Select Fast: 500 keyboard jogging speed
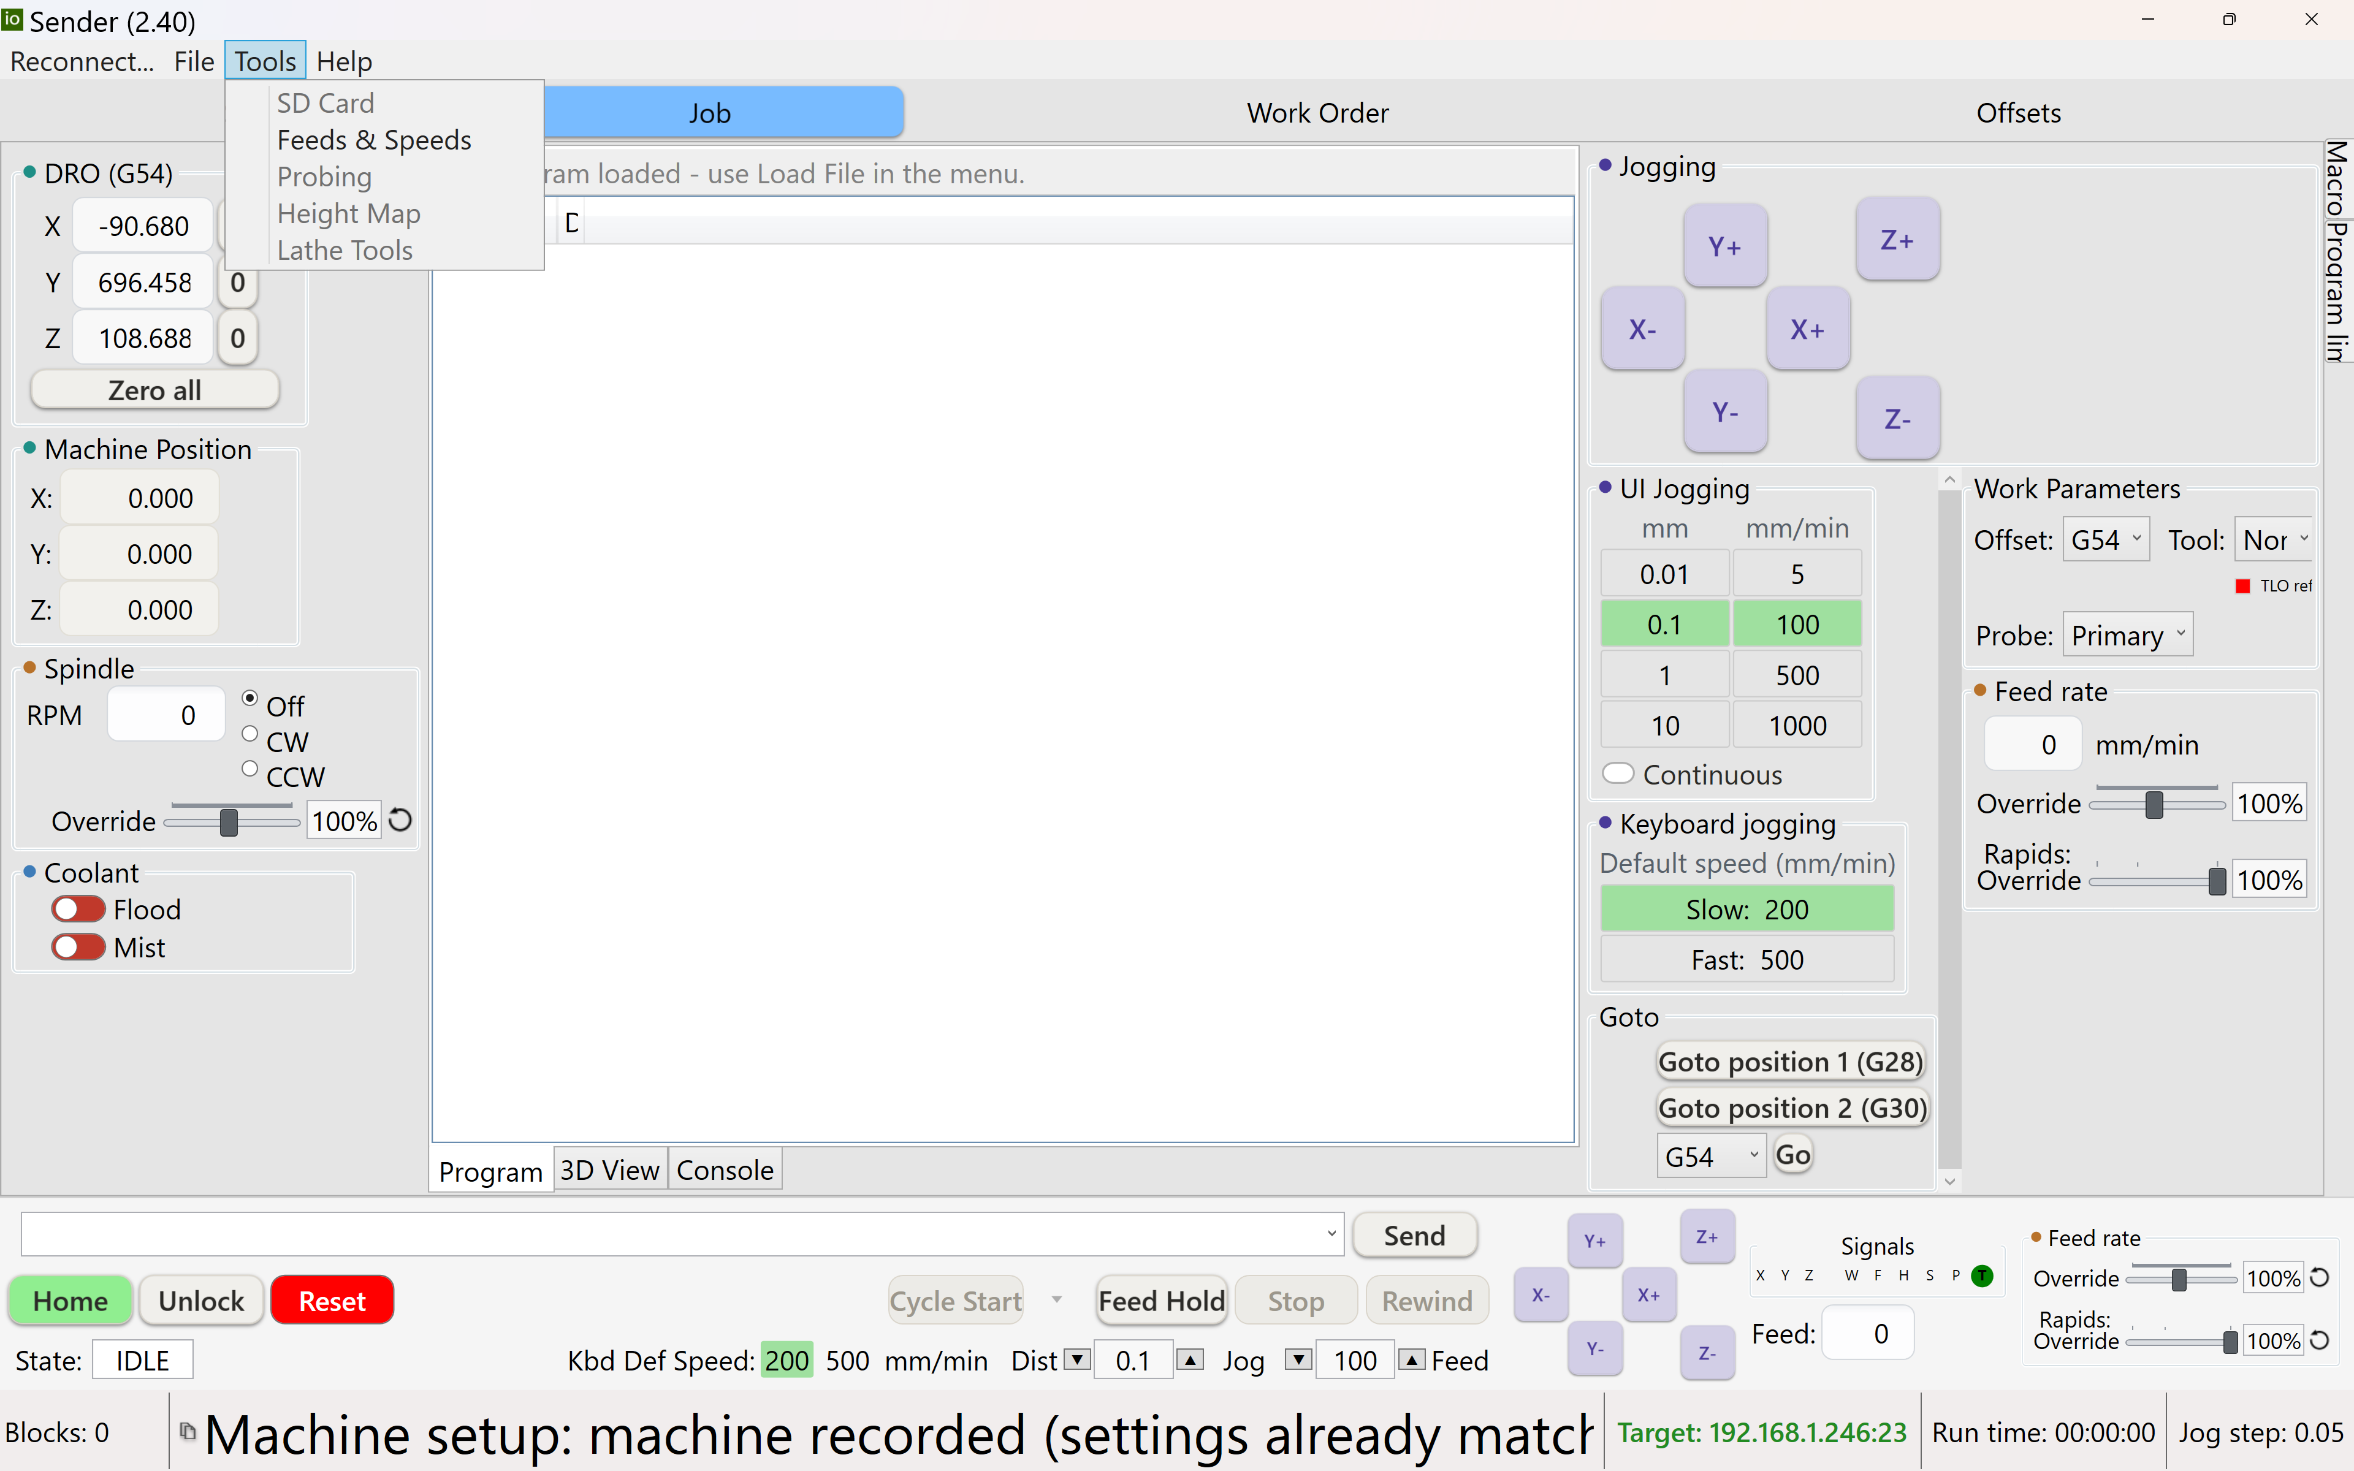 [x=1747, y=959]
